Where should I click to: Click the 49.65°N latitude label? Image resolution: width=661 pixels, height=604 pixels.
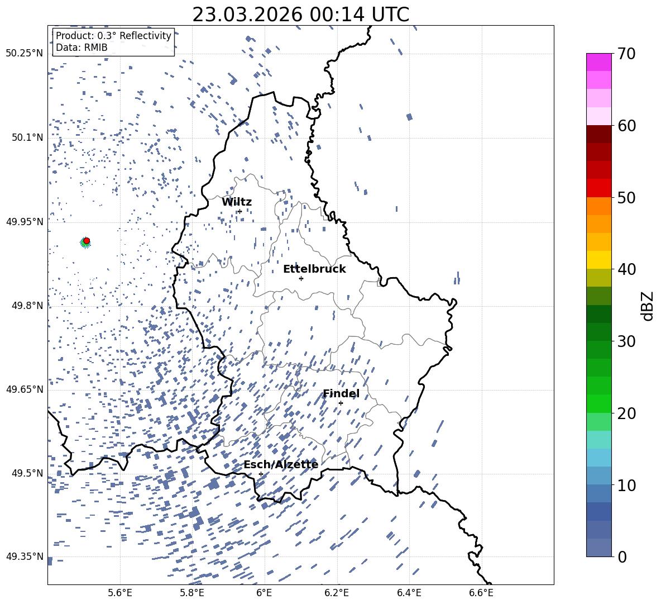[x=25, y=389]
